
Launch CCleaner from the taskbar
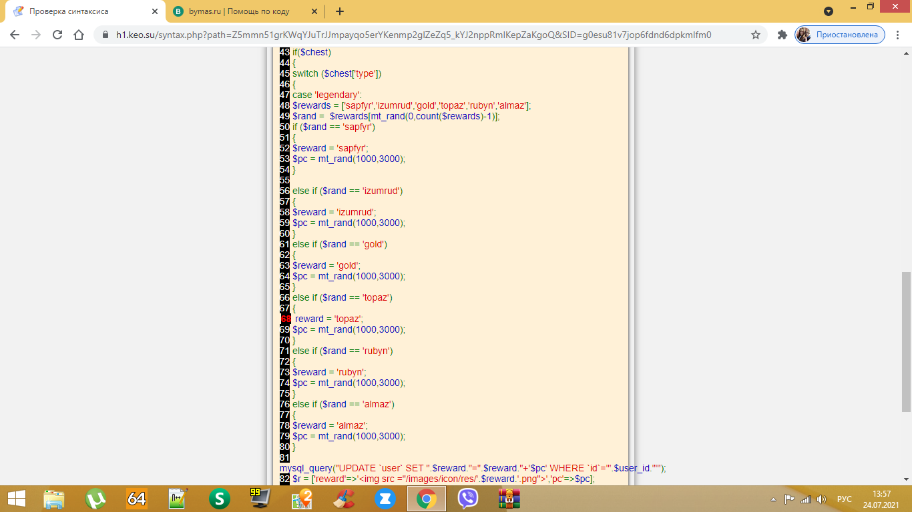343,499
